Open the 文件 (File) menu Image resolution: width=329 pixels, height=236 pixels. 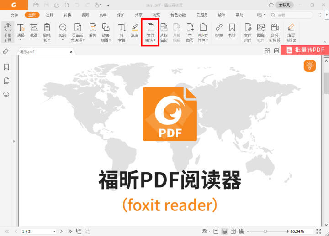[15, 15]
